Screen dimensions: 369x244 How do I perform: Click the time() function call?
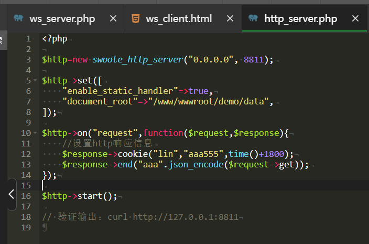[x=244, y=154]
